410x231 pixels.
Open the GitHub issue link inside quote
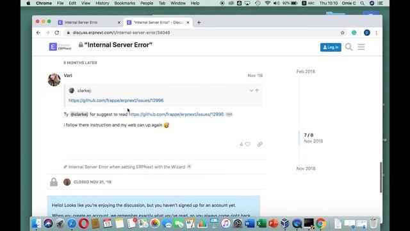(x=116, y=100)
